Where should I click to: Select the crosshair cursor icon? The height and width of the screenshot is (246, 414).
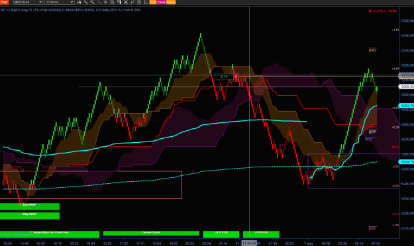click(105, 2)
